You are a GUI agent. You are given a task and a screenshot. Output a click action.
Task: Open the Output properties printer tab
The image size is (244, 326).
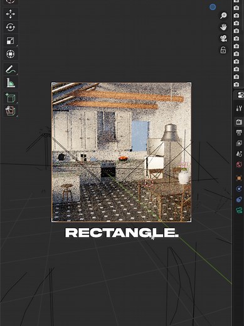click(239, 132)
